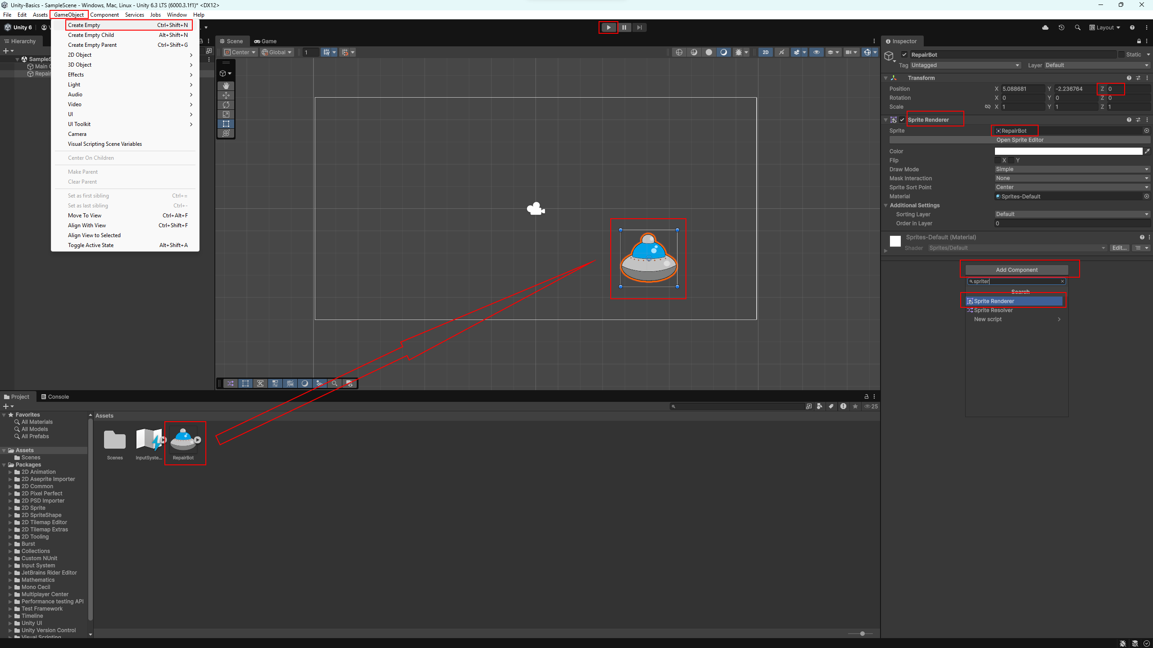Toggle the RepairBot active checkbox

(x=904, y=55)
